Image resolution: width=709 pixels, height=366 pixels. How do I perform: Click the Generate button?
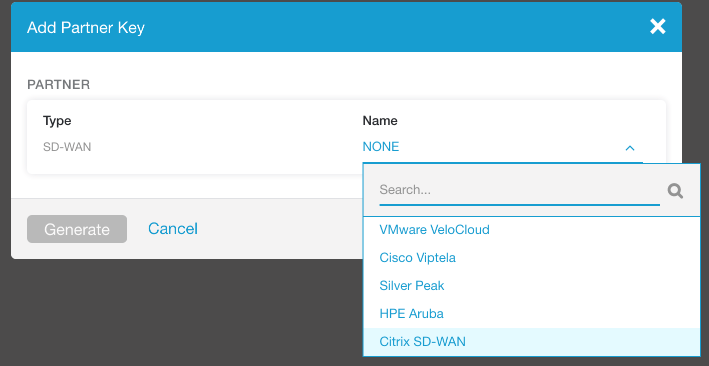77,229
